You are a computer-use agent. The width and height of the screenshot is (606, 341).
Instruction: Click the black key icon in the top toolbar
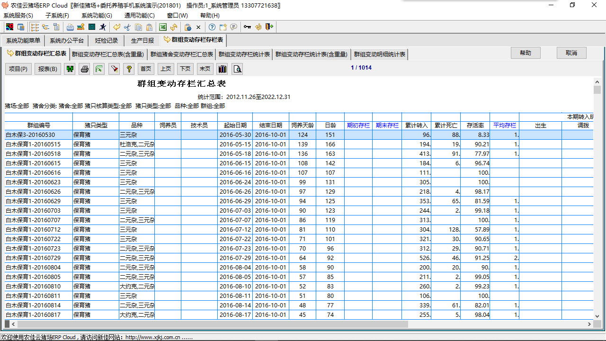tap(247, 27)
